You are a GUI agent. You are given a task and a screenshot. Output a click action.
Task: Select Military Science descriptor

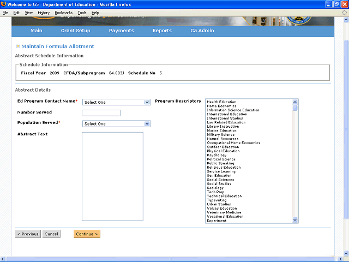tap(220, 135)
